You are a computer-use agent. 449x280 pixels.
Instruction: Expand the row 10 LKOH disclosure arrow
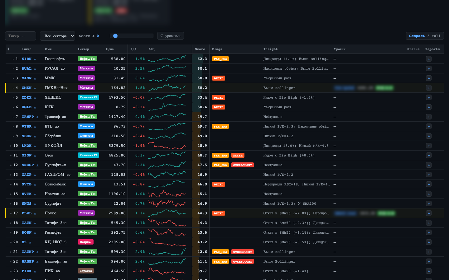pyautogui.click(x=11, y=146)
